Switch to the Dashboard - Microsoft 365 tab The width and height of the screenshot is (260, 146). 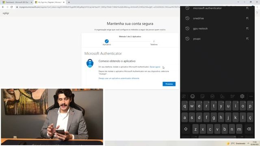tap(17, 2)
